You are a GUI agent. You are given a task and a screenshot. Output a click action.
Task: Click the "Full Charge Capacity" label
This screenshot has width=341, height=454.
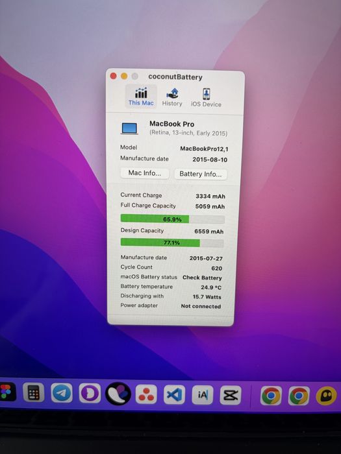pos(148,206)
